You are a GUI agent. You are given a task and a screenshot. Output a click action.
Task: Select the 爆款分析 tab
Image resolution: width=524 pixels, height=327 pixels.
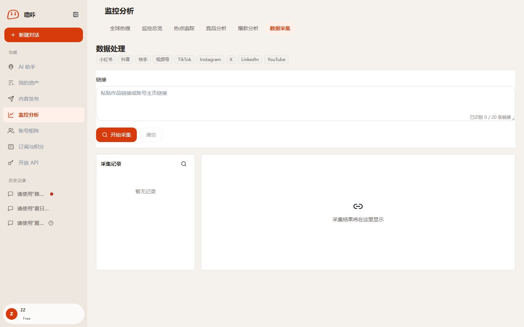[248, 28]
